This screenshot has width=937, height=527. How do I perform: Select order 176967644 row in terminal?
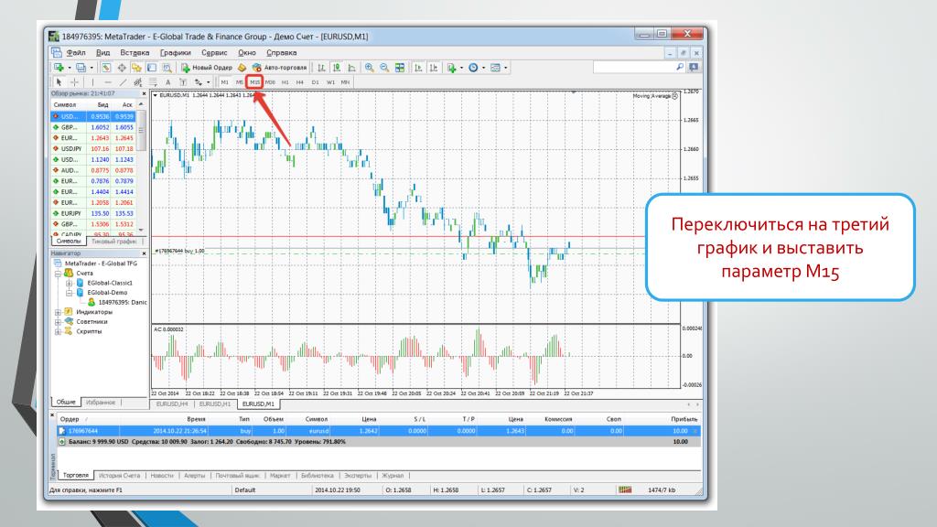click(x=378, y=431)
